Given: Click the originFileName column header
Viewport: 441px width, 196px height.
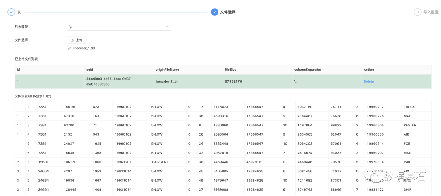Looking at the screenshot, I should (188, 70).
